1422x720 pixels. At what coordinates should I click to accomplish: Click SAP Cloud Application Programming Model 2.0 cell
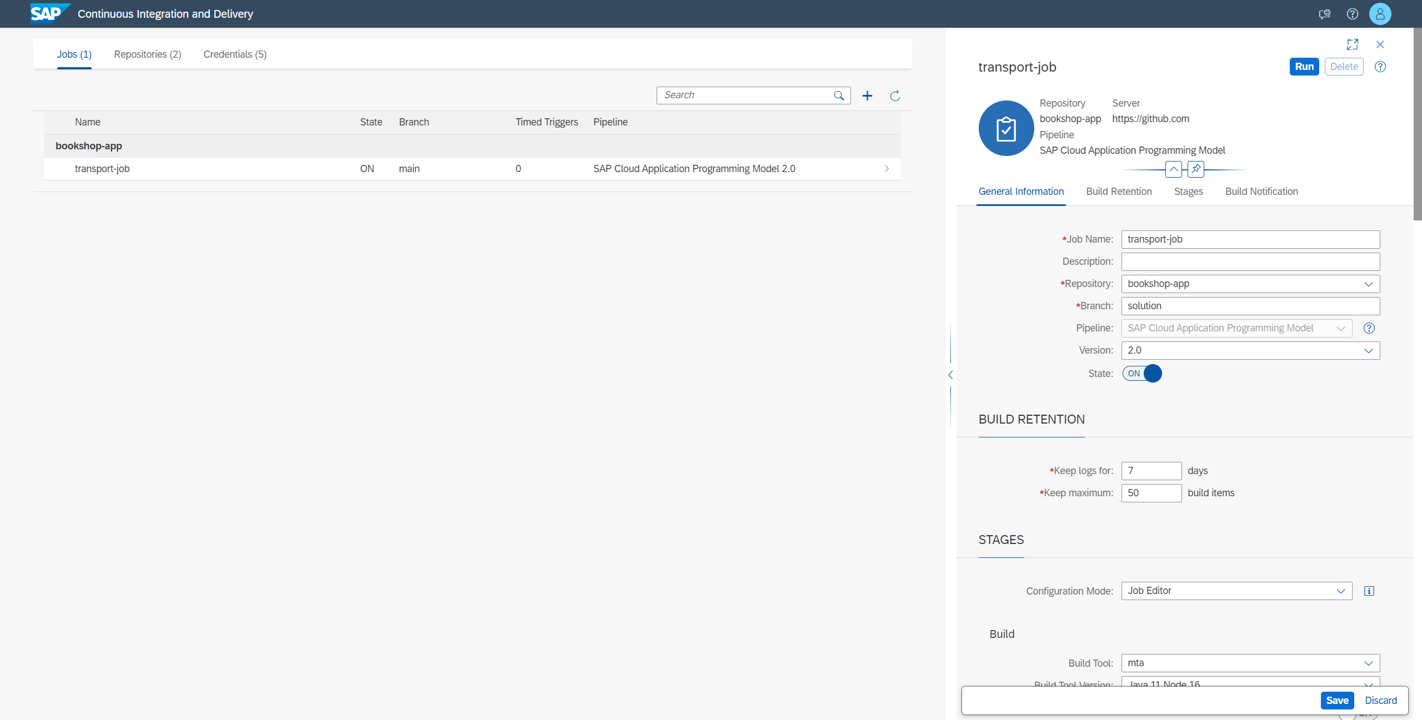(x=694, y=169)
